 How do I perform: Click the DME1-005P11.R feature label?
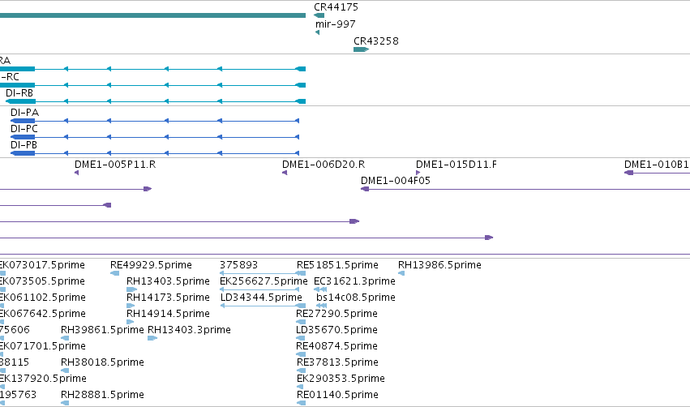coord(115,164)
